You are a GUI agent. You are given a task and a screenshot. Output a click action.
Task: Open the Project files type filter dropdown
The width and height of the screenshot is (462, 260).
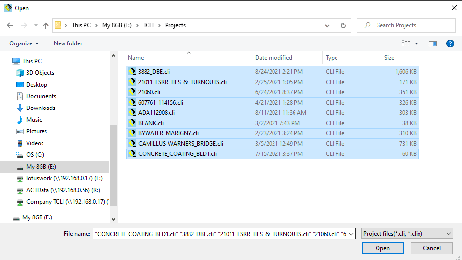coord(407,234)
